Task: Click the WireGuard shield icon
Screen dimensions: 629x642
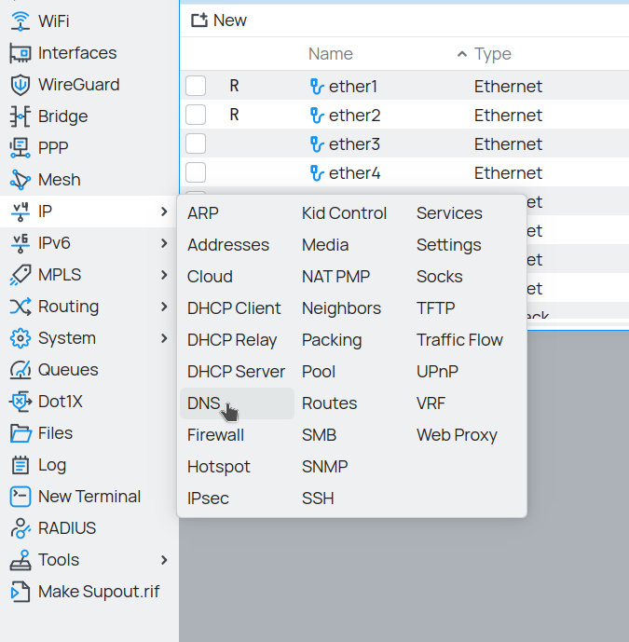Action: click(x=21, y=85)
